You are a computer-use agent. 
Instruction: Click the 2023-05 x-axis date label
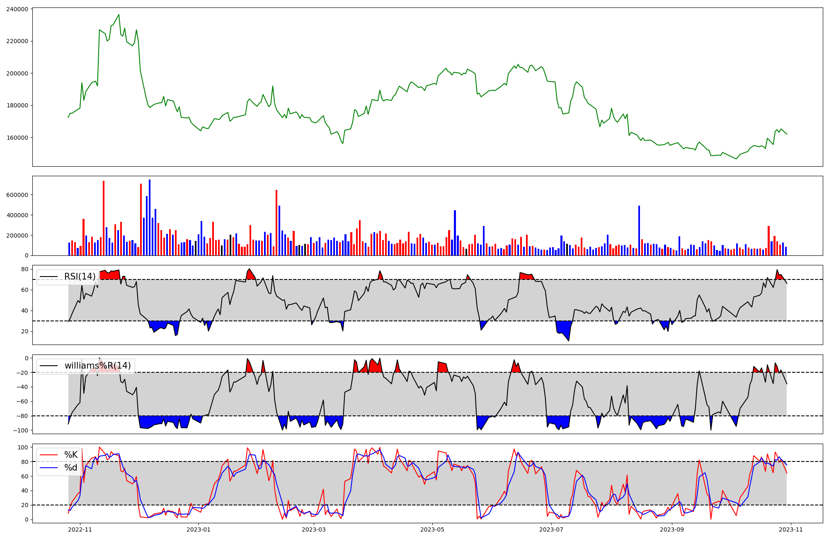point(433,529)
